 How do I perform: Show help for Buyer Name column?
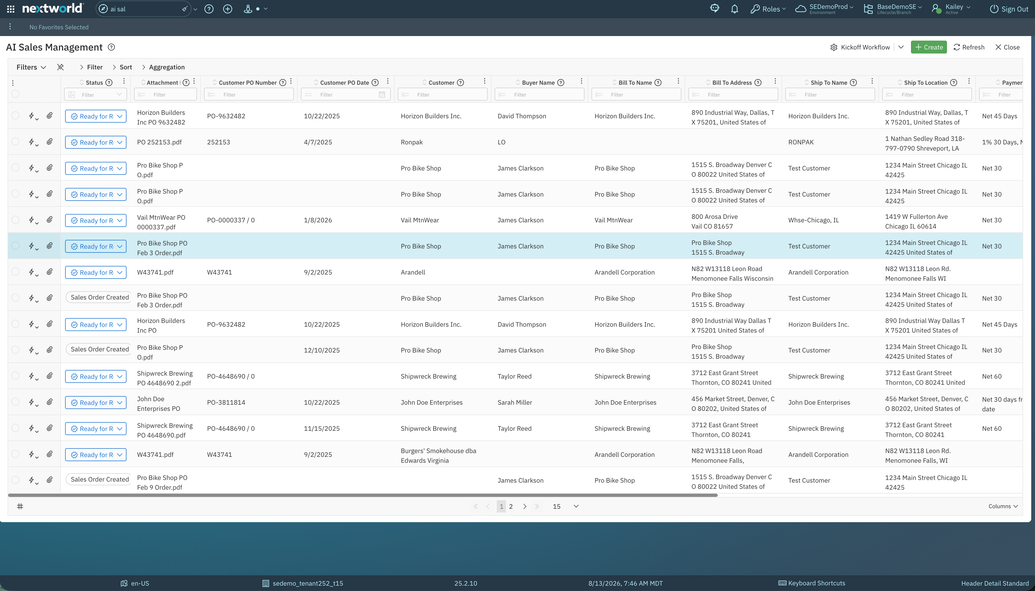point(561,82)
